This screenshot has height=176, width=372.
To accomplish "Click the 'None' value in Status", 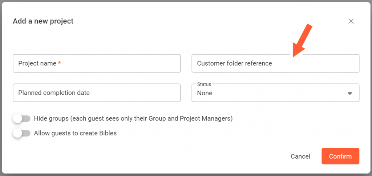I will [205, 93].
